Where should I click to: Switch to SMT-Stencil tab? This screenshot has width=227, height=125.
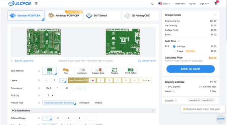coord(102,16)
